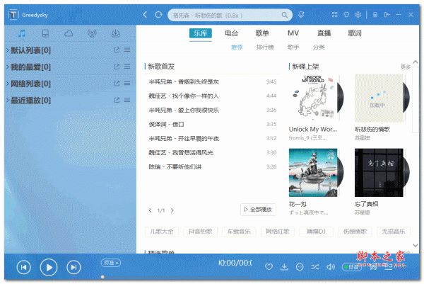The image size is (424, 284).
Task: Select the 歌手 sub-tab
Action: (x=293, y=47)
